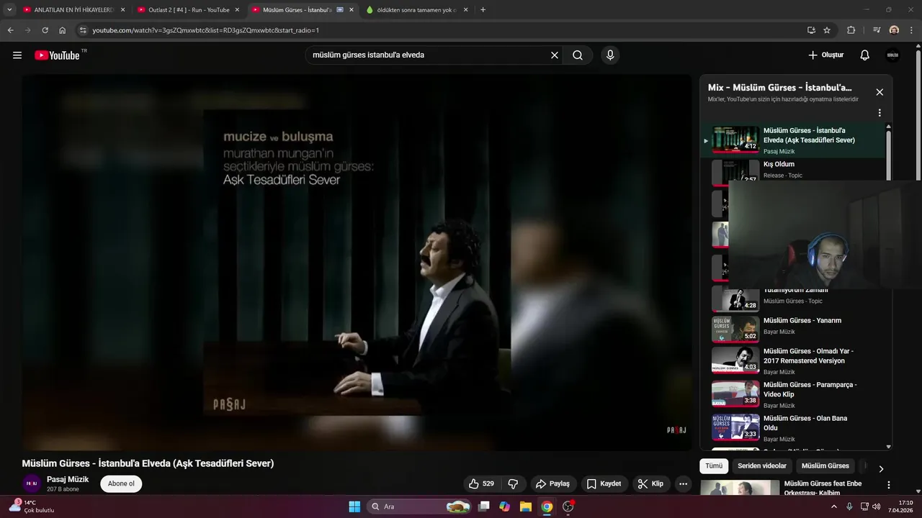View site information icon in address bar
Viewport: 922px width, 518px height.
(x=83, y=30)
